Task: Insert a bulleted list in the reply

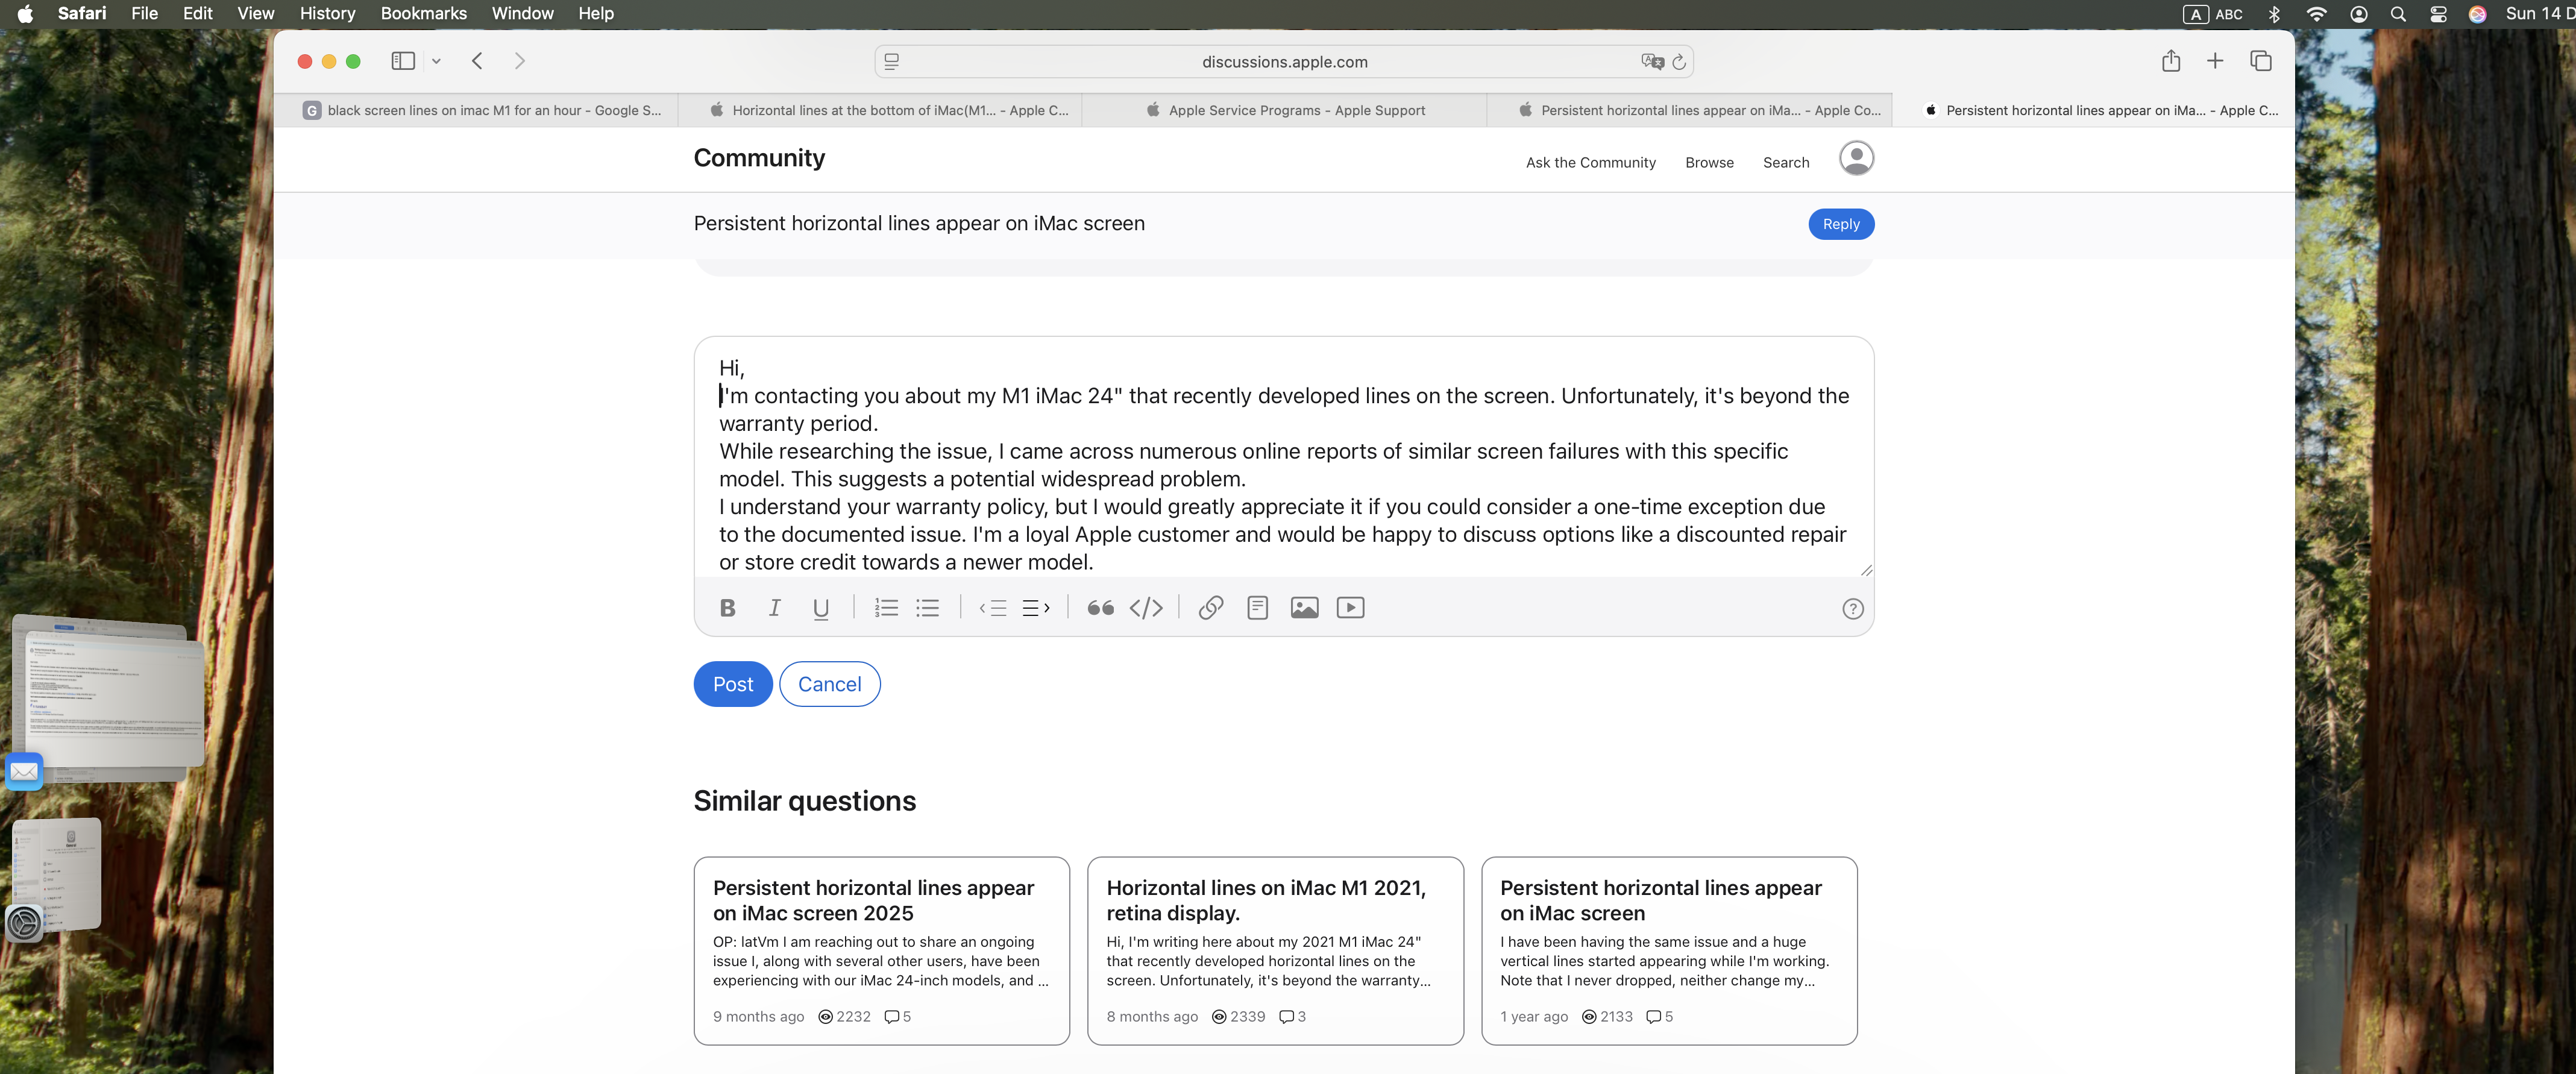Action: (x=928, y=608)
